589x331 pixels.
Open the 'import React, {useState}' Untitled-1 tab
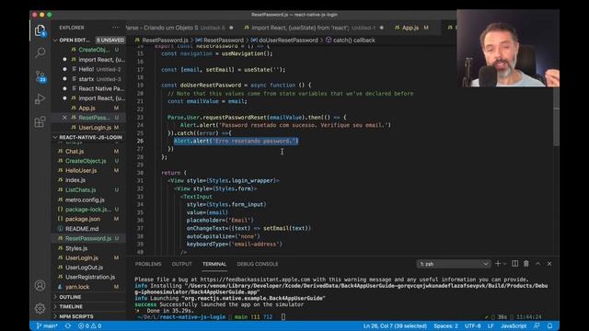[x=313, y=28]
